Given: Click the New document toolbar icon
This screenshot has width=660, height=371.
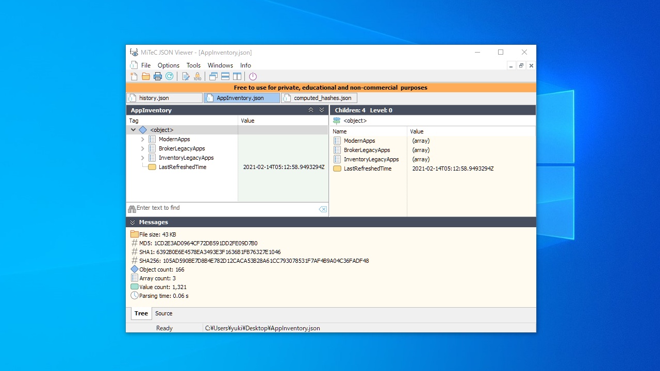Looking at the screenshot, I should pyautogui.click(x=134, y=76).
